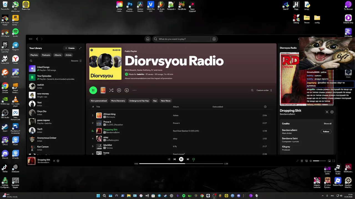Open Your Episodes in the library
Image resolution: width=355 pixels, height=199 pixels.
coord(56,77)
